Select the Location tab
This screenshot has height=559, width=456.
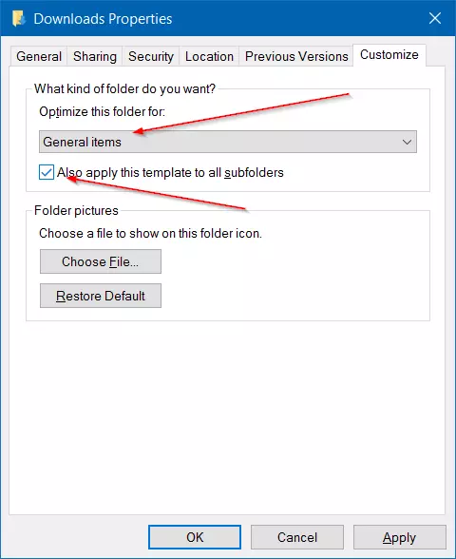(x=209, y=56)
